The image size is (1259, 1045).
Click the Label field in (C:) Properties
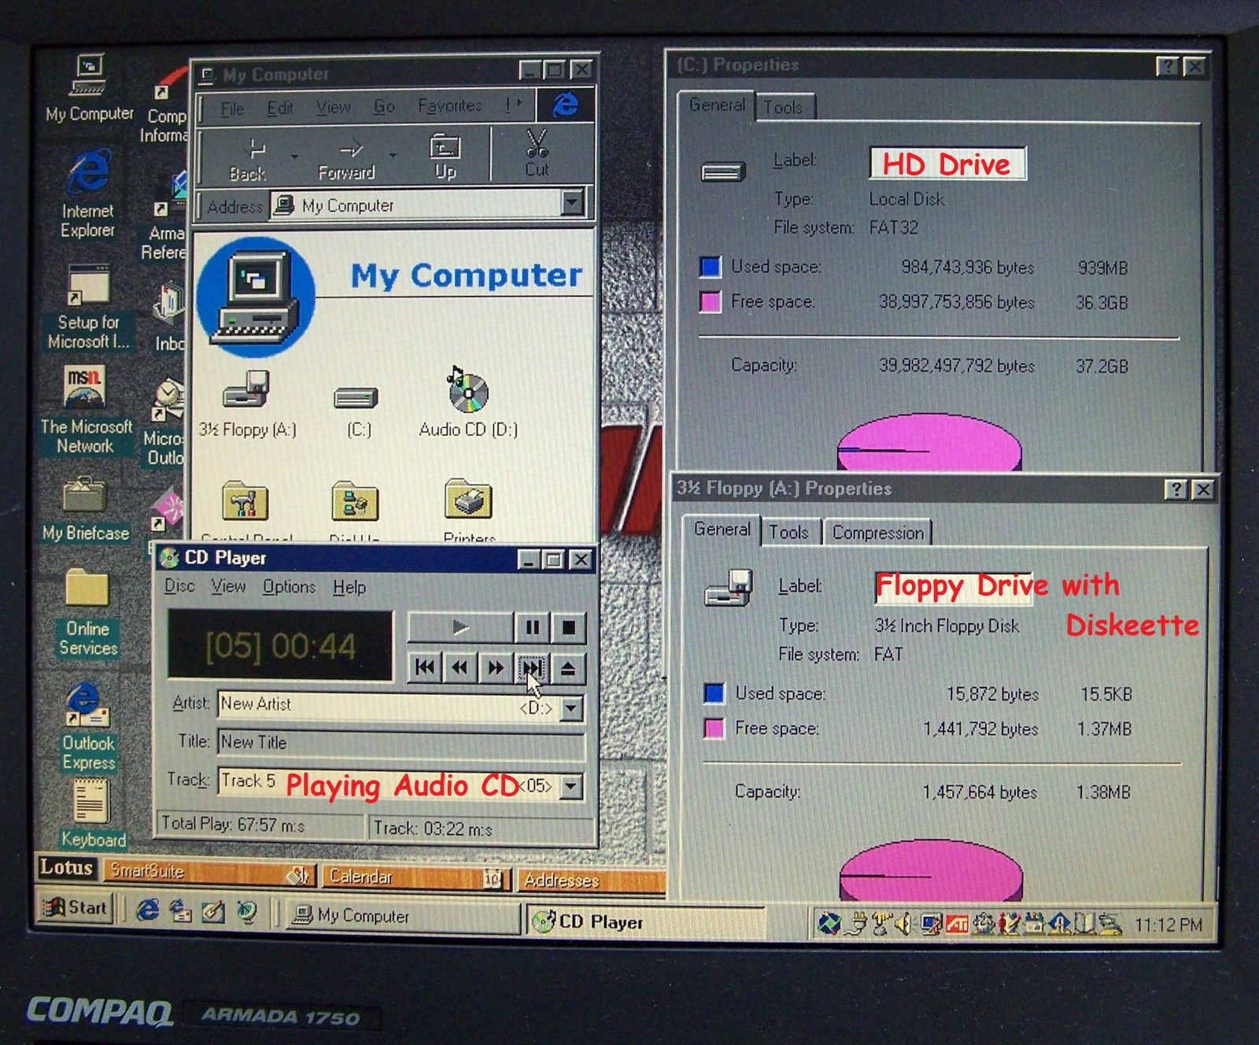tap(947, 164)
